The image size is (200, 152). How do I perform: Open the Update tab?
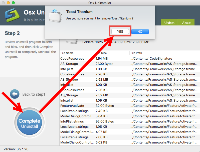(169, 22)
